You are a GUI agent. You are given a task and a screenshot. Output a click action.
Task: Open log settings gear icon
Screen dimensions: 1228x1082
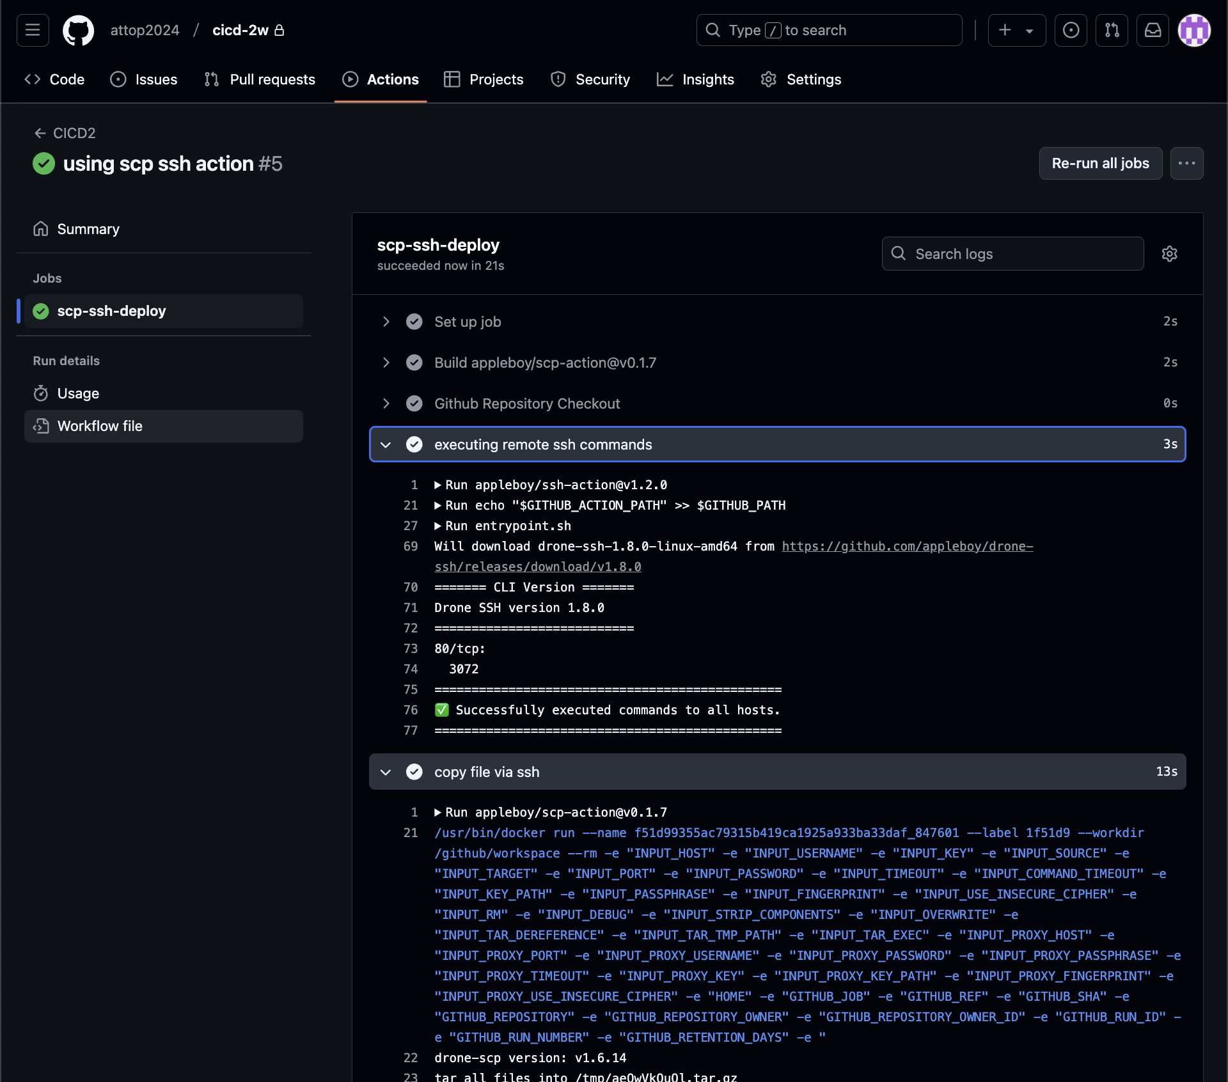click(1169, 254)
